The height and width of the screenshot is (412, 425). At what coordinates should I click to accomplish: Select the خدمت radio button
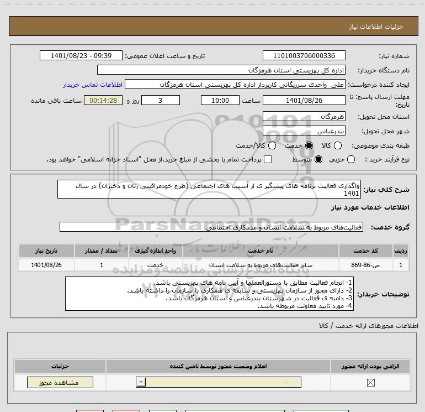pyautogui.click(x=309, y=145)
